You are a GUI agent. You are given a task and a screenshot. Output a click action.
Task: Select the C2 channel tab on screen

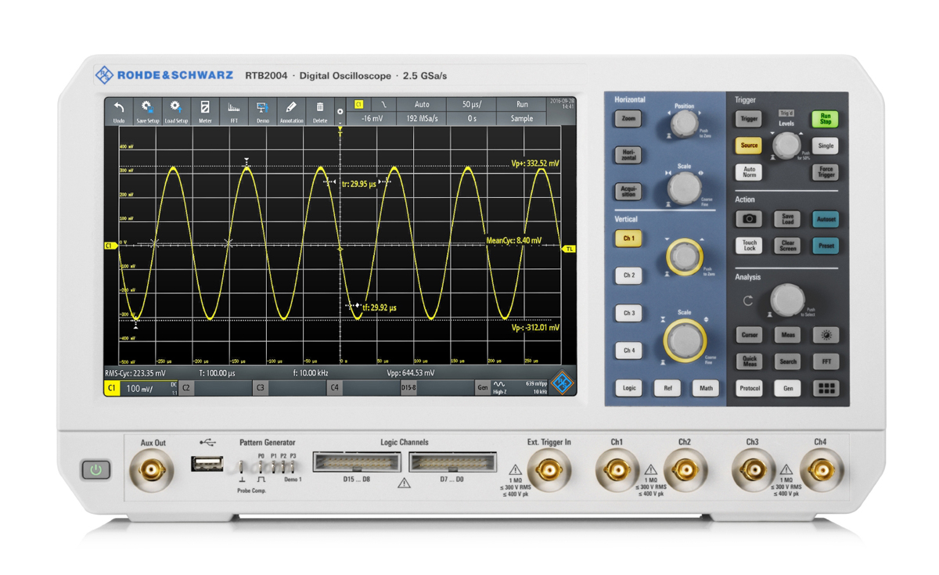[x=186, y=387]
